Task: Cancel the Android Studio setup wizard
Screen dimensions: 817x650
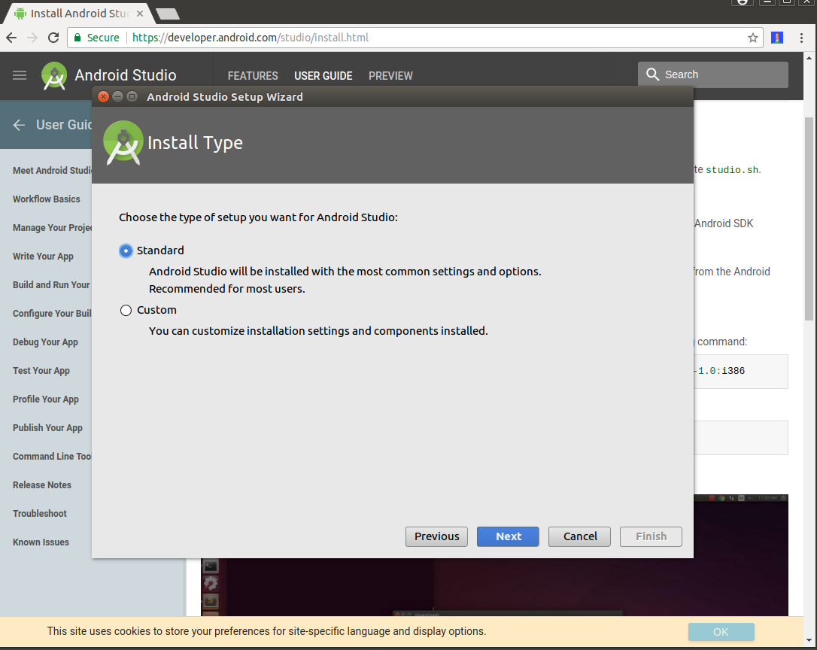Action: coord(579,536)
